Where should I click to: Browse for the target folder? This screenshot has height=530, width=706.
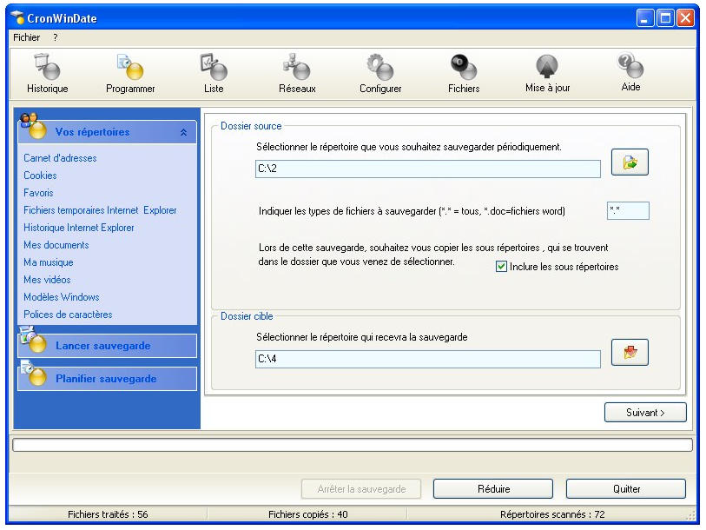630,353
